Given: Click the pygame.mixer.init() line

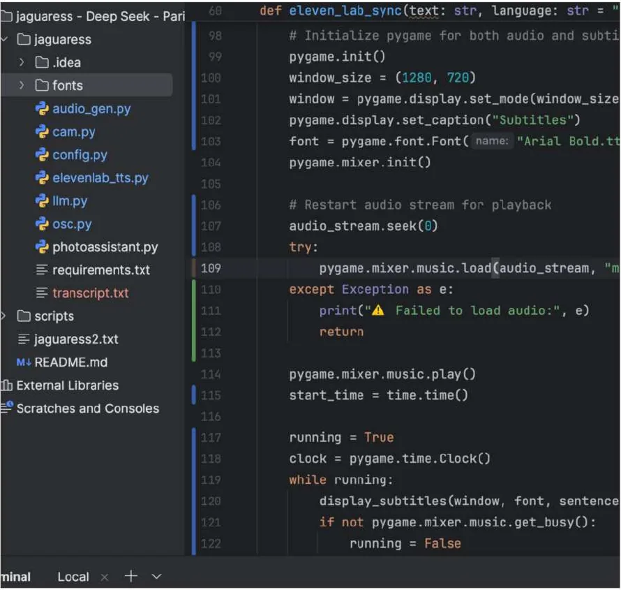Looking at the screenshot, I should tap(359, 163).
